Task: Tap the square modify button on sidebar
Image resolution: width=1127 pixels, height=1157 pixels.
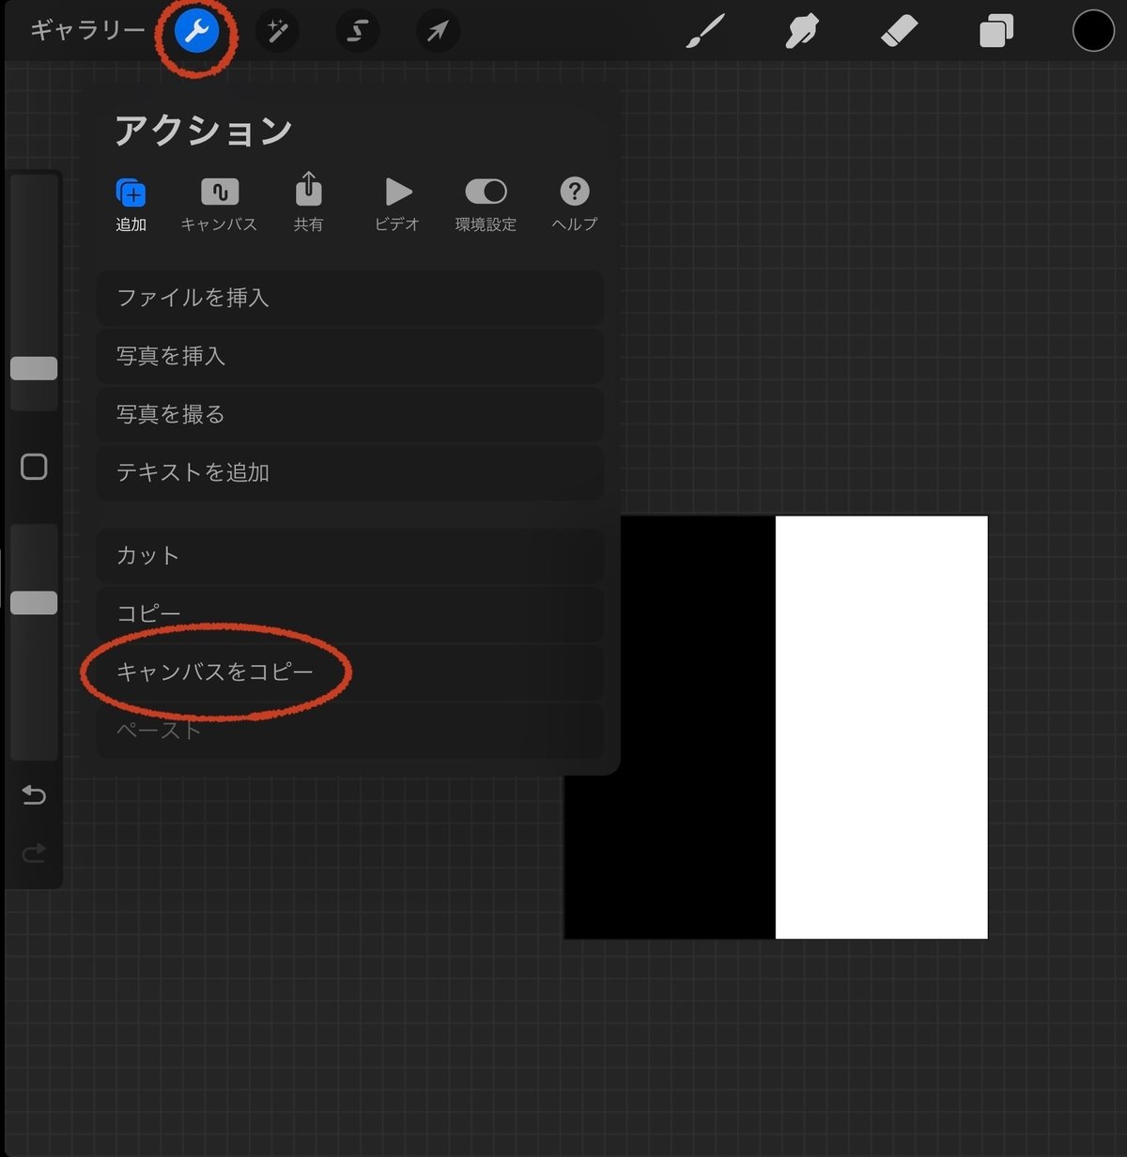Action: coord(34,467)
